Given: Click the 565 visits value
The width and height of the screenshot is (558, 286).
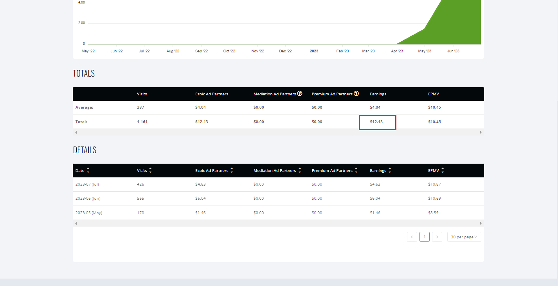Looking at the screenshot, I should 140,198.
